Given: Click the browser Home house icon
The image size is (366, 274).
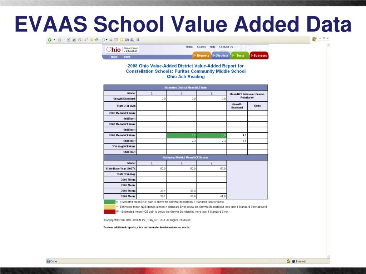Looking at the screenshot, I should click(80, 40).
